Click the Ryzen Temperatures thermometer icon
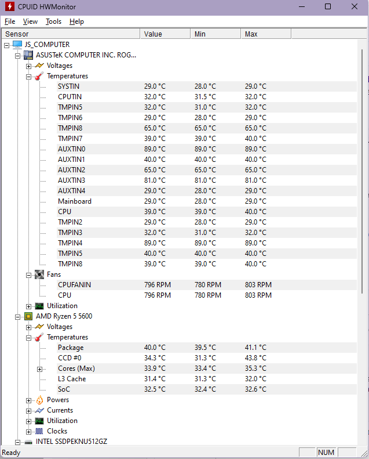Image resolution: width=369 pixels, height=459 pixels. (x=39, y=337)
